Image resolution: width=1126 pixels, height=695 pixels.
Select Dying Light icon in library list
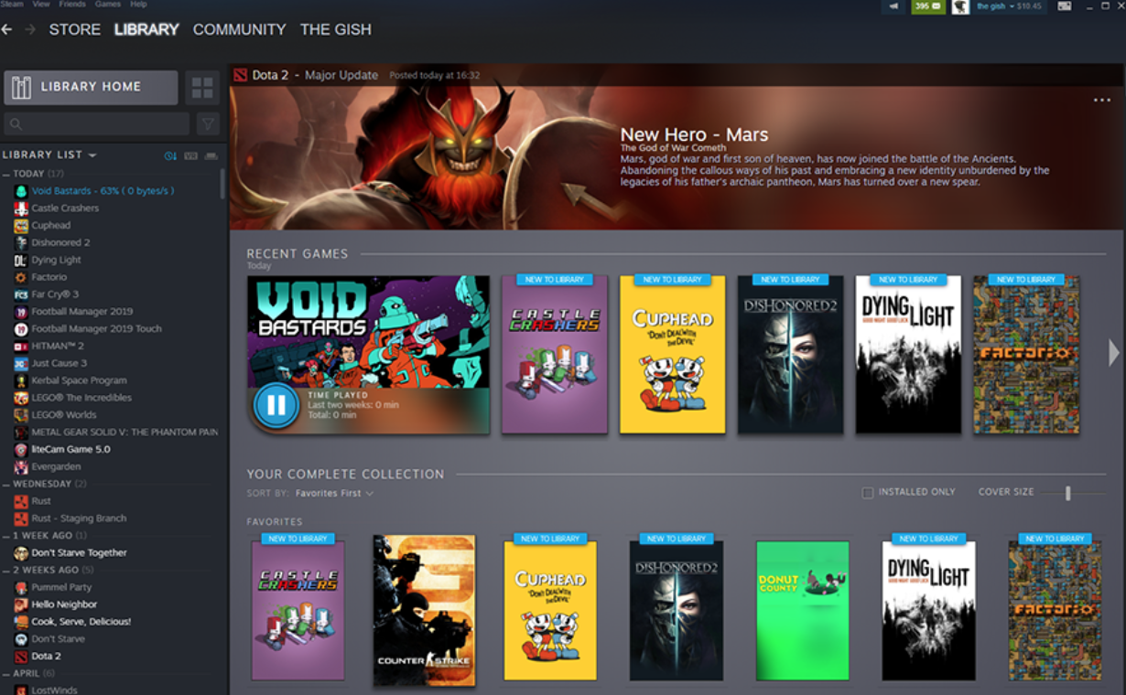click(21, 261)
